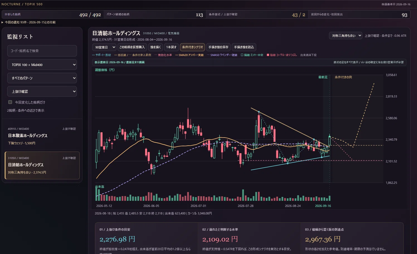
Task: Click 手描き線を読込 button
Action: (x=244, y=47)
